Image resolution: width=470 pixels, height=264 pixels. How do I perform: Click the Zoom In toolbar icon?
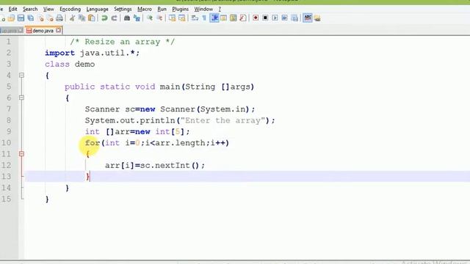(150, 18)
